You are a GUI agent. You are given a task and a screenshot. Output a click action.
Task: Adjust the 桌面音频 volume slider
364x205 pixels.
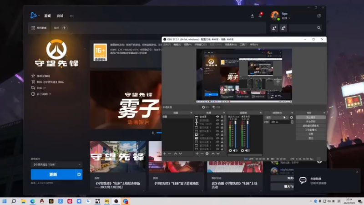(248, 134)
